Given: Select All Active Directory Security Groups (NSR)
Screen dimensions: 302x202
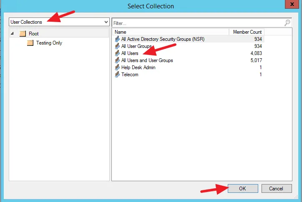Looking at the screenshot, I should pos(163,39).
